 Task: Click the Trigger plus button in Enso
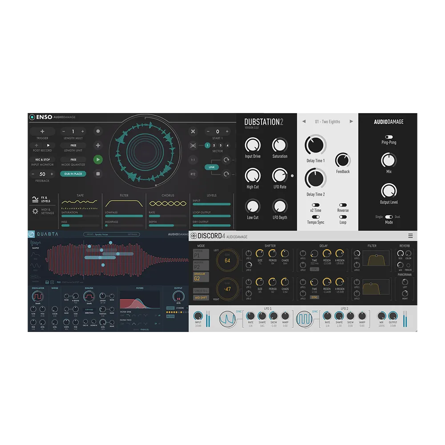pos(42,131)
